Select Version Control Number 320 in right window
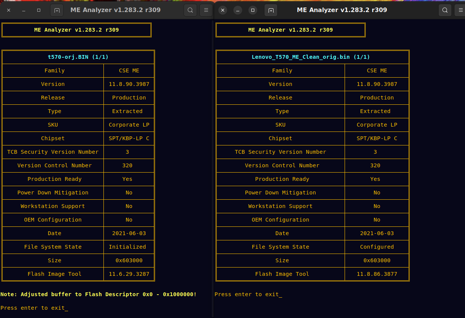 pyautogui.click(x=375, y=165)
